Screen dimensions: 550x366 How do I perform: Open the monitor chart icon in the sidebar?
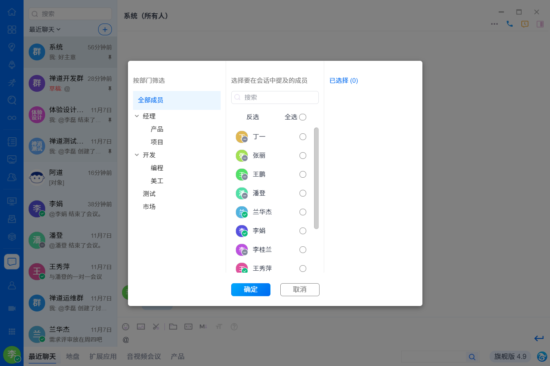click(12, 159)
